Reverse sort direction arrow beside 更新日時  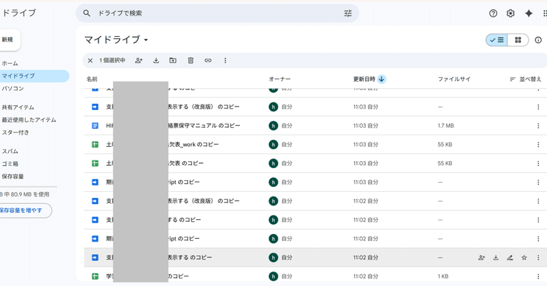[382, 79]
